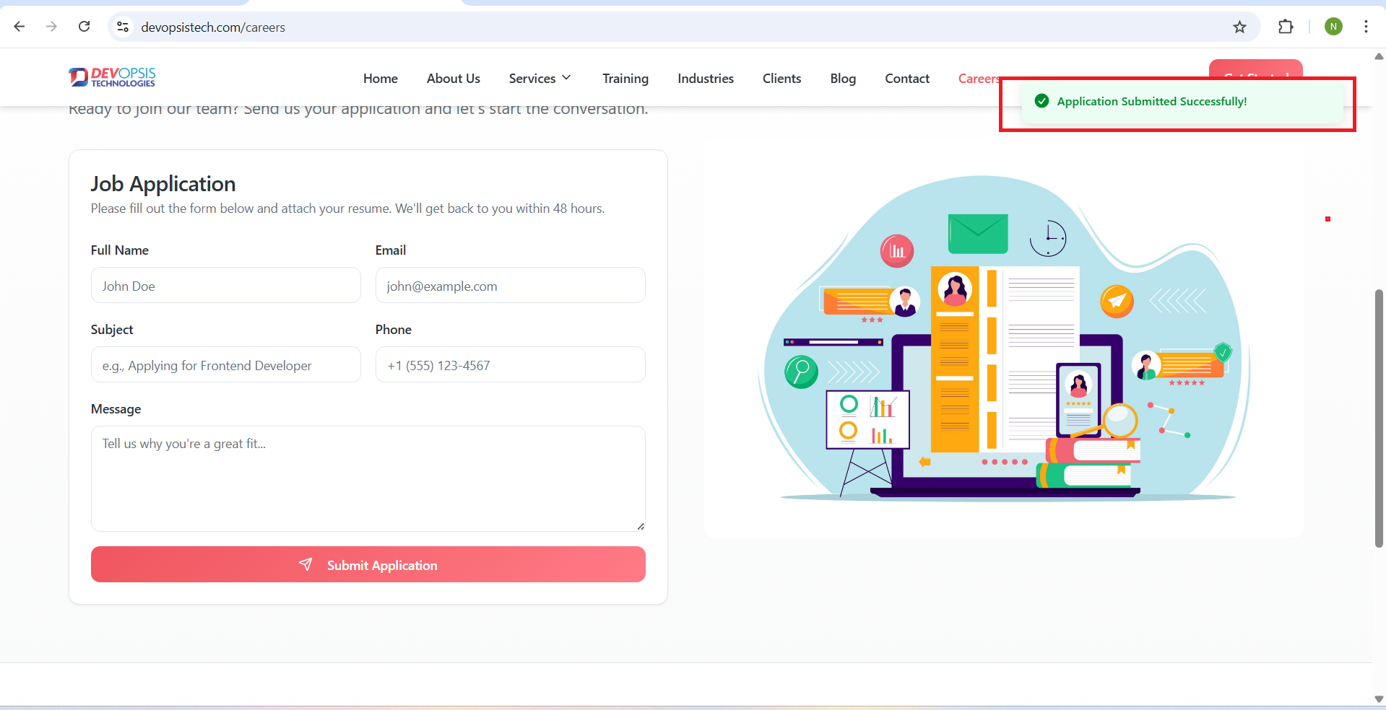Viewport: 1386px width, 710px height.
Task: Expand the Services dropdown menu
Action: click(540, 78)
